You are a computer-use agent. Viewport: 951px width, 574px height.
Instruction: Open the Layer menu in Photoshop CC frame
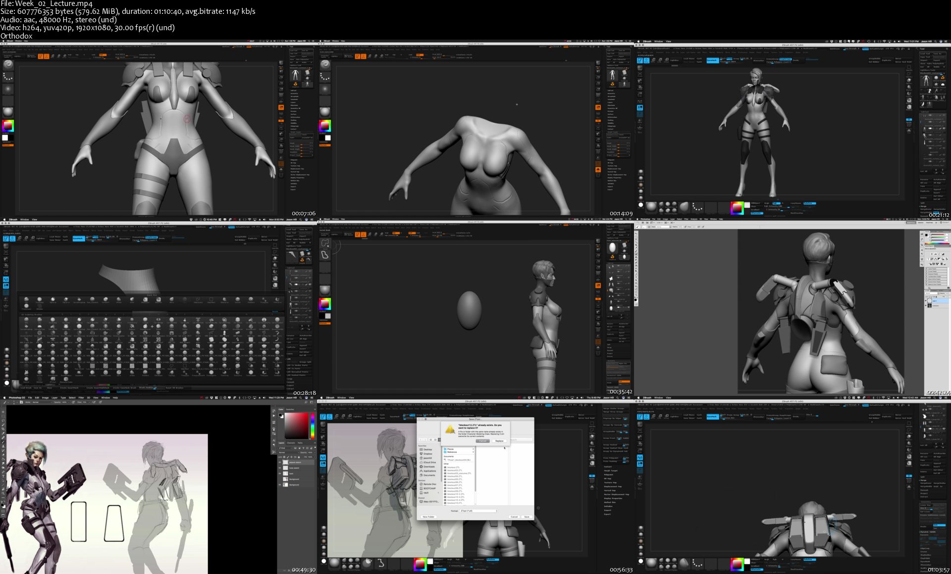tap(54, 398)
